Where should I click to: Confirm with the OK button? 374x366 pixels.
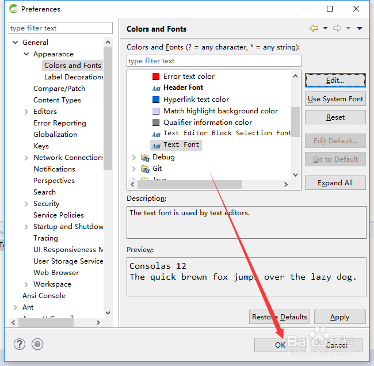point(280,345)
